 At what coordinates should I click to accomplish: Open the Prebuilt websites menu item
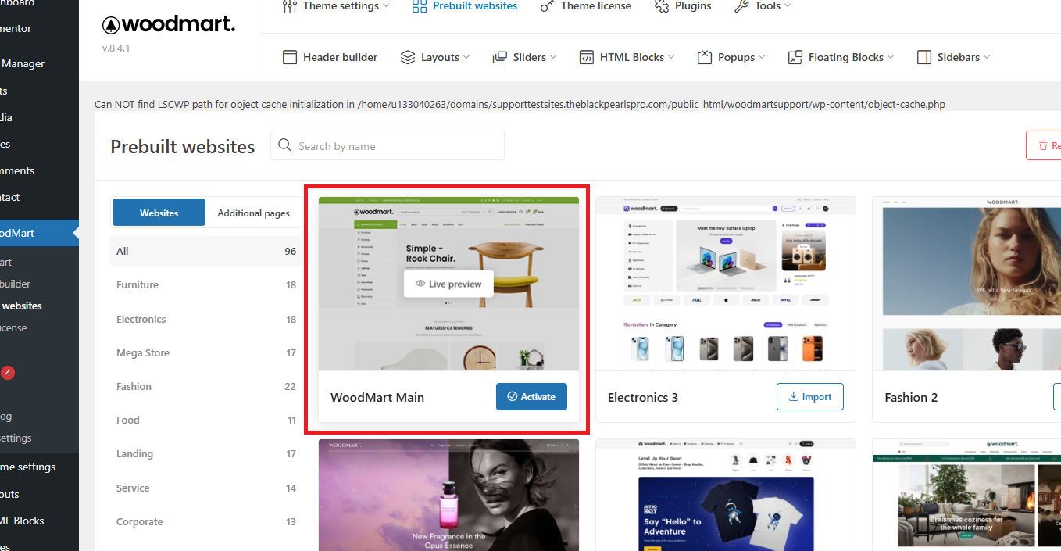[x=464, y=6]
